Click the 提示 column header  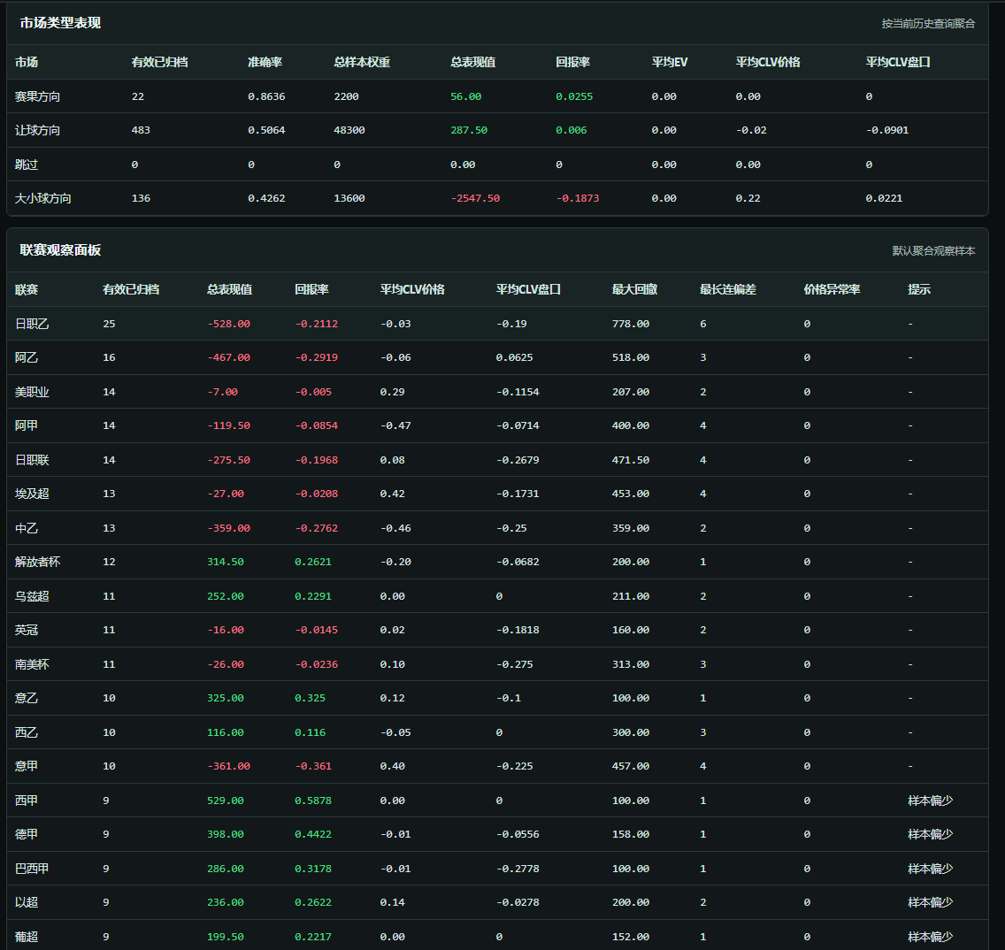coord(918,289)
